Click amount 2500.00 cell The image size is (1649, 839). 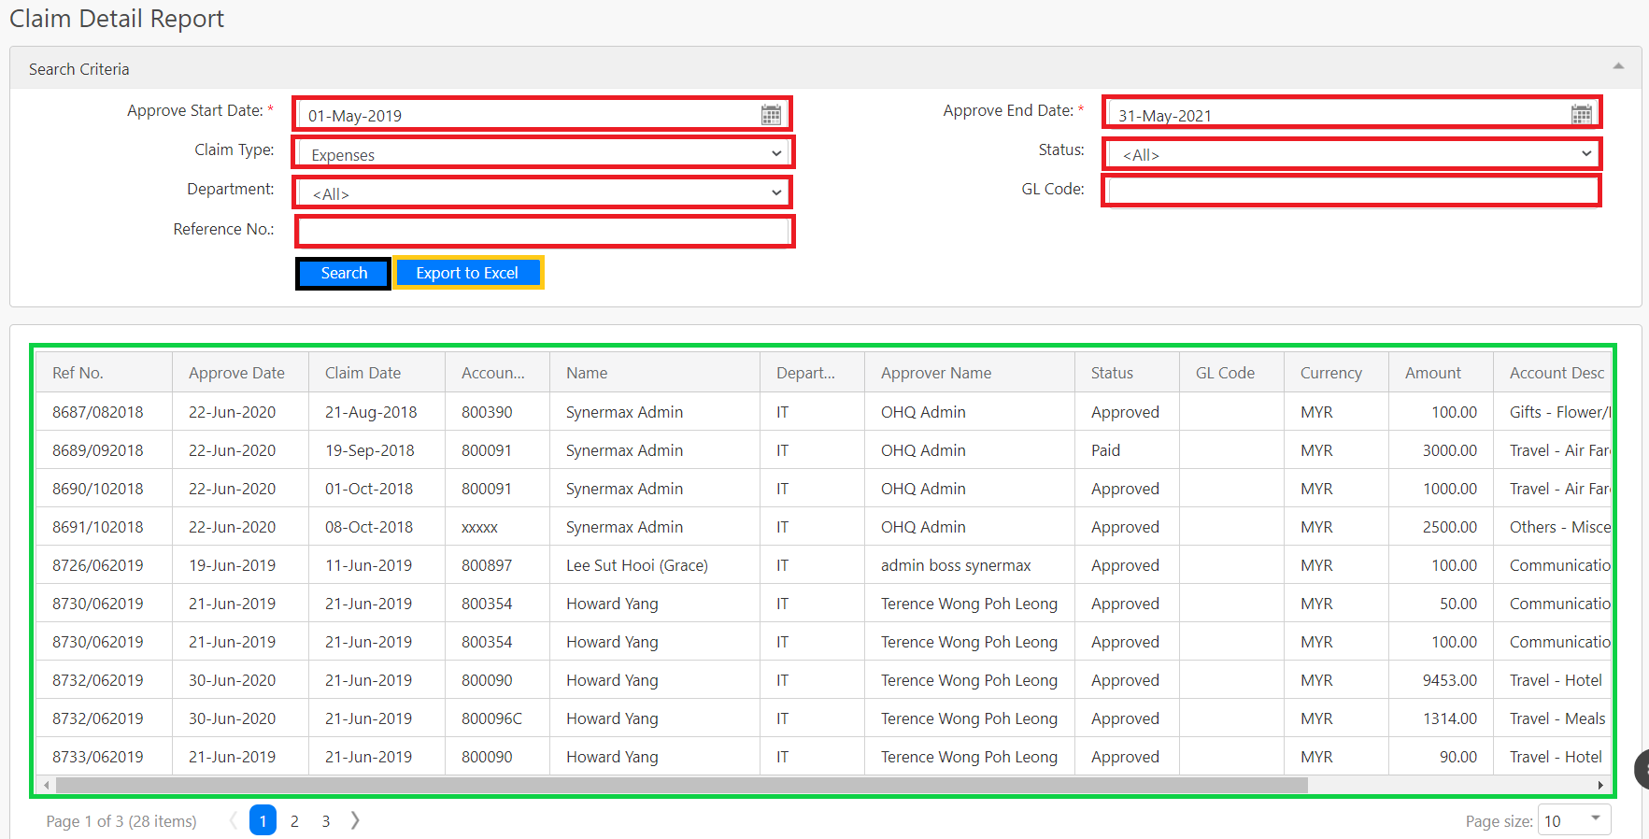(x=1441, y=527)
